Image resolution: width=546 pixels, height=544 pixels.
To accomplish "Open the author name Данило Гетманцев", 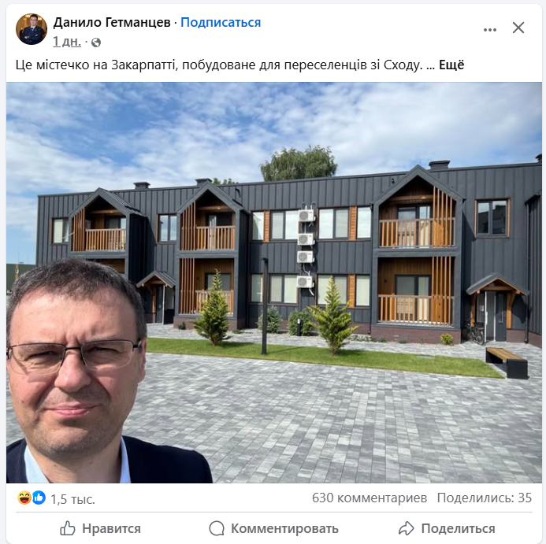I will [x=112, y=22].
